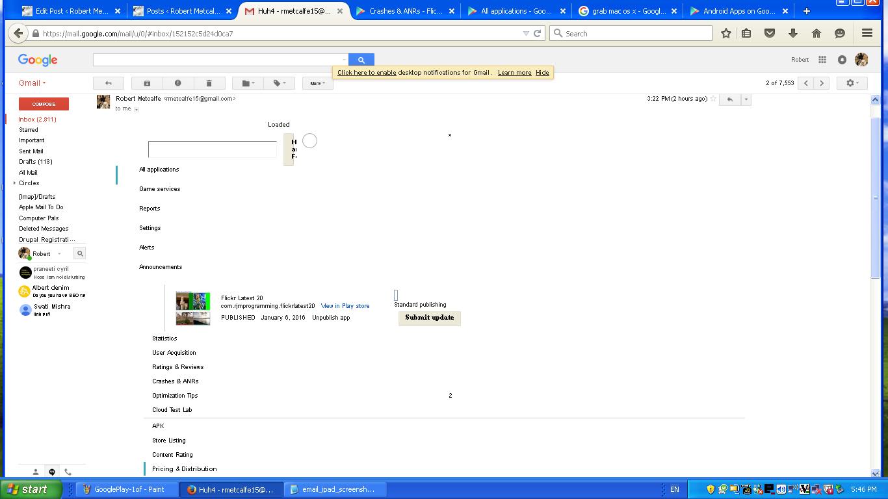The width and height of the screenshot is (888, 499).
Task: Open Hangouts phone calls icon
Action: (x=68, y=472)
